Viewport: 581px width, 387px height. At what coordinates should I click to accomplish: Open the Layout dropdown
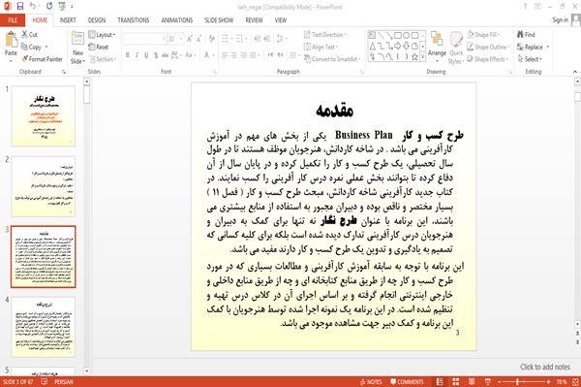[x=102, y=35]
